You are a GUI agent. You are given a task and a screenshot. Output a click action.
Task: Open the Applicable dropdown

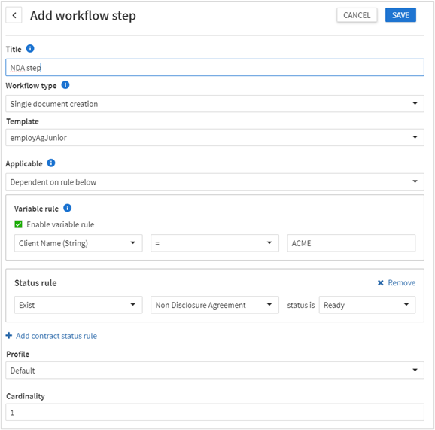(214, 181)
